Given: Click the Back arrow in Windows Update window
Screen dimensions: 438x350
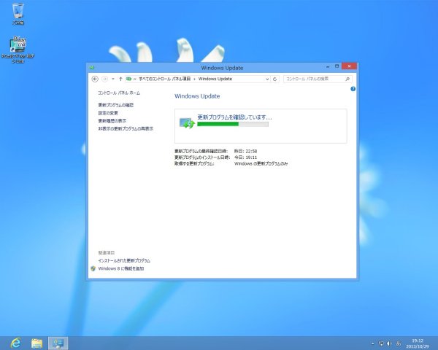Looking at the screenshot, I should [95, 79].
